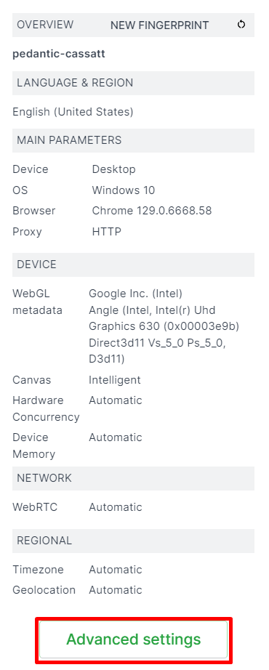Click the Device Memory Automatic value
This screenshot has width=269, height=670.
click(x=116, y=437)
